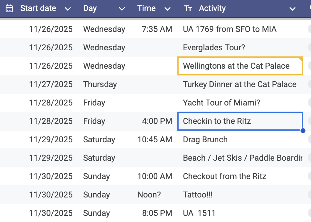Viewport: 311px width, 222px height.
Task: Click the blue fill handle dot
Action: [x=303, y=131]
